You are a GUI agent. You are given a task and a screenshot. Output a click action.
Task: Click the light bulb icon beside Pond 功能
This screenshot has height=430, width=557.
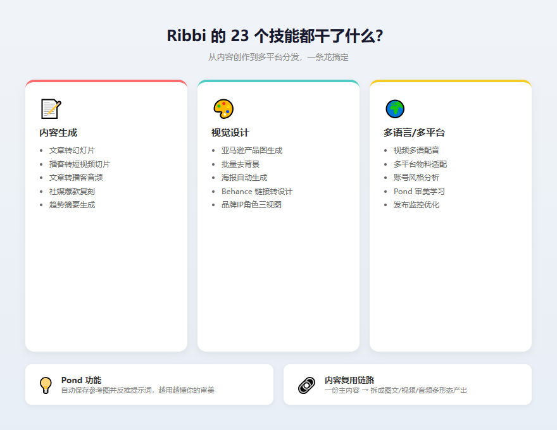click(x=46, y=385)
